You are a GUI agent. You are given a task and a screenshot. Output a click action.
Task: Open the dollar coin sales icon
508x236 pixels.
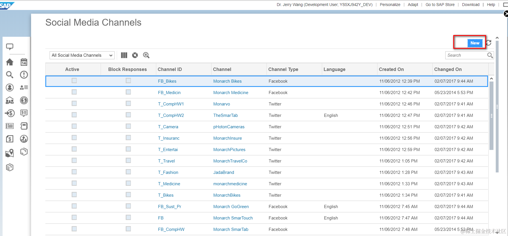pyautogui.click(x=24, y=100)
